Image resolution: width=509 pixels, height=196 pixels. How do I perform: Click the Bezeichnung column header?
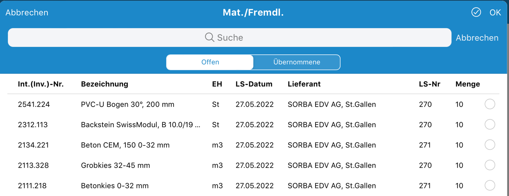click(x=104, y=84)
